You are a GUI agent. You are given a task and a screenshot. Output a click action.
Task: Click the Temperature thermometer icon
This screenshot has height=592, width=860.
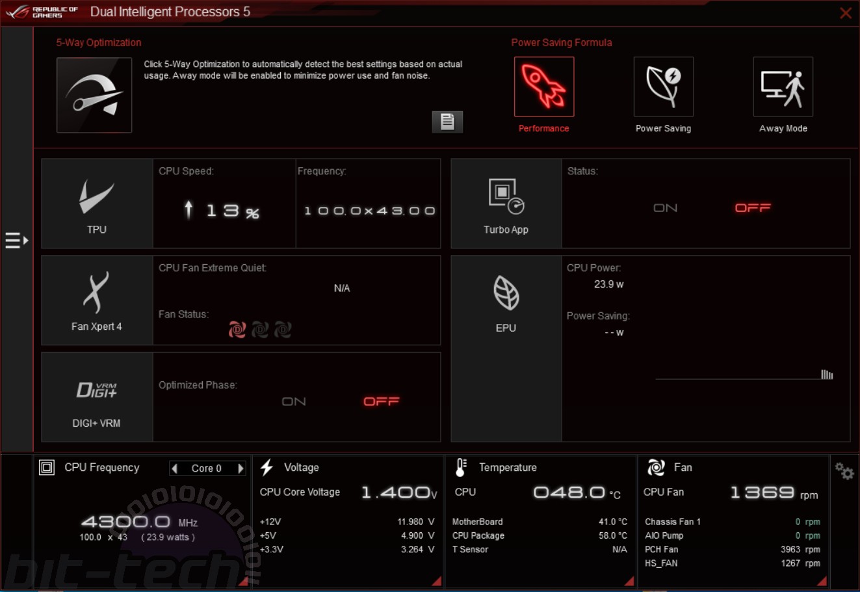(461, 468)
